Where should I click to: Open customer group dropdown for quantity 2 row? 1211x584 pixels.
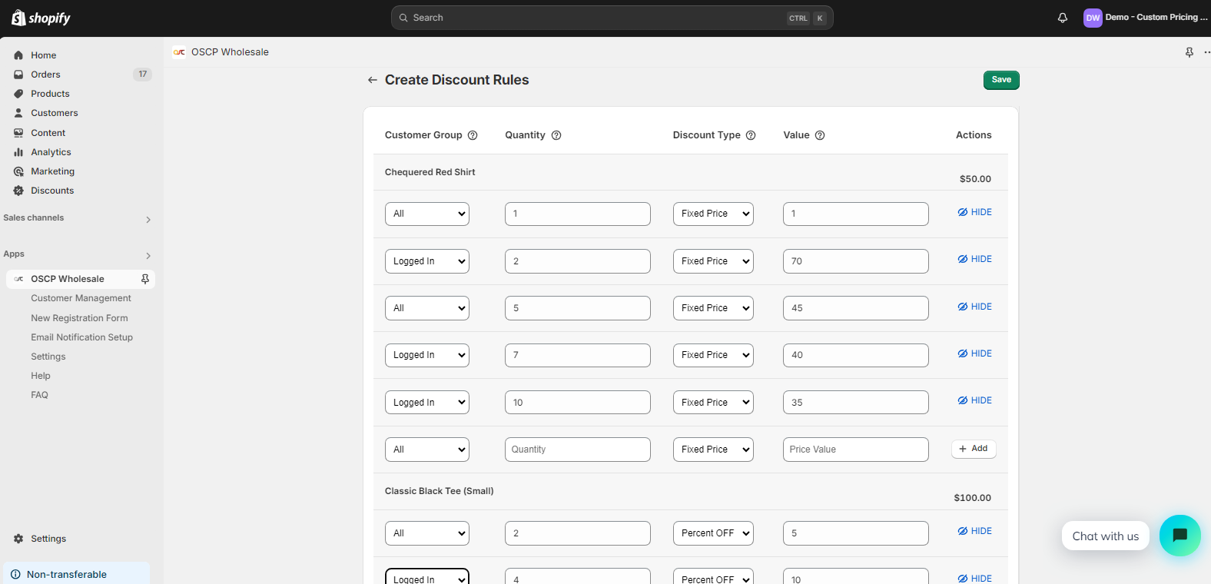click(426, 261)
